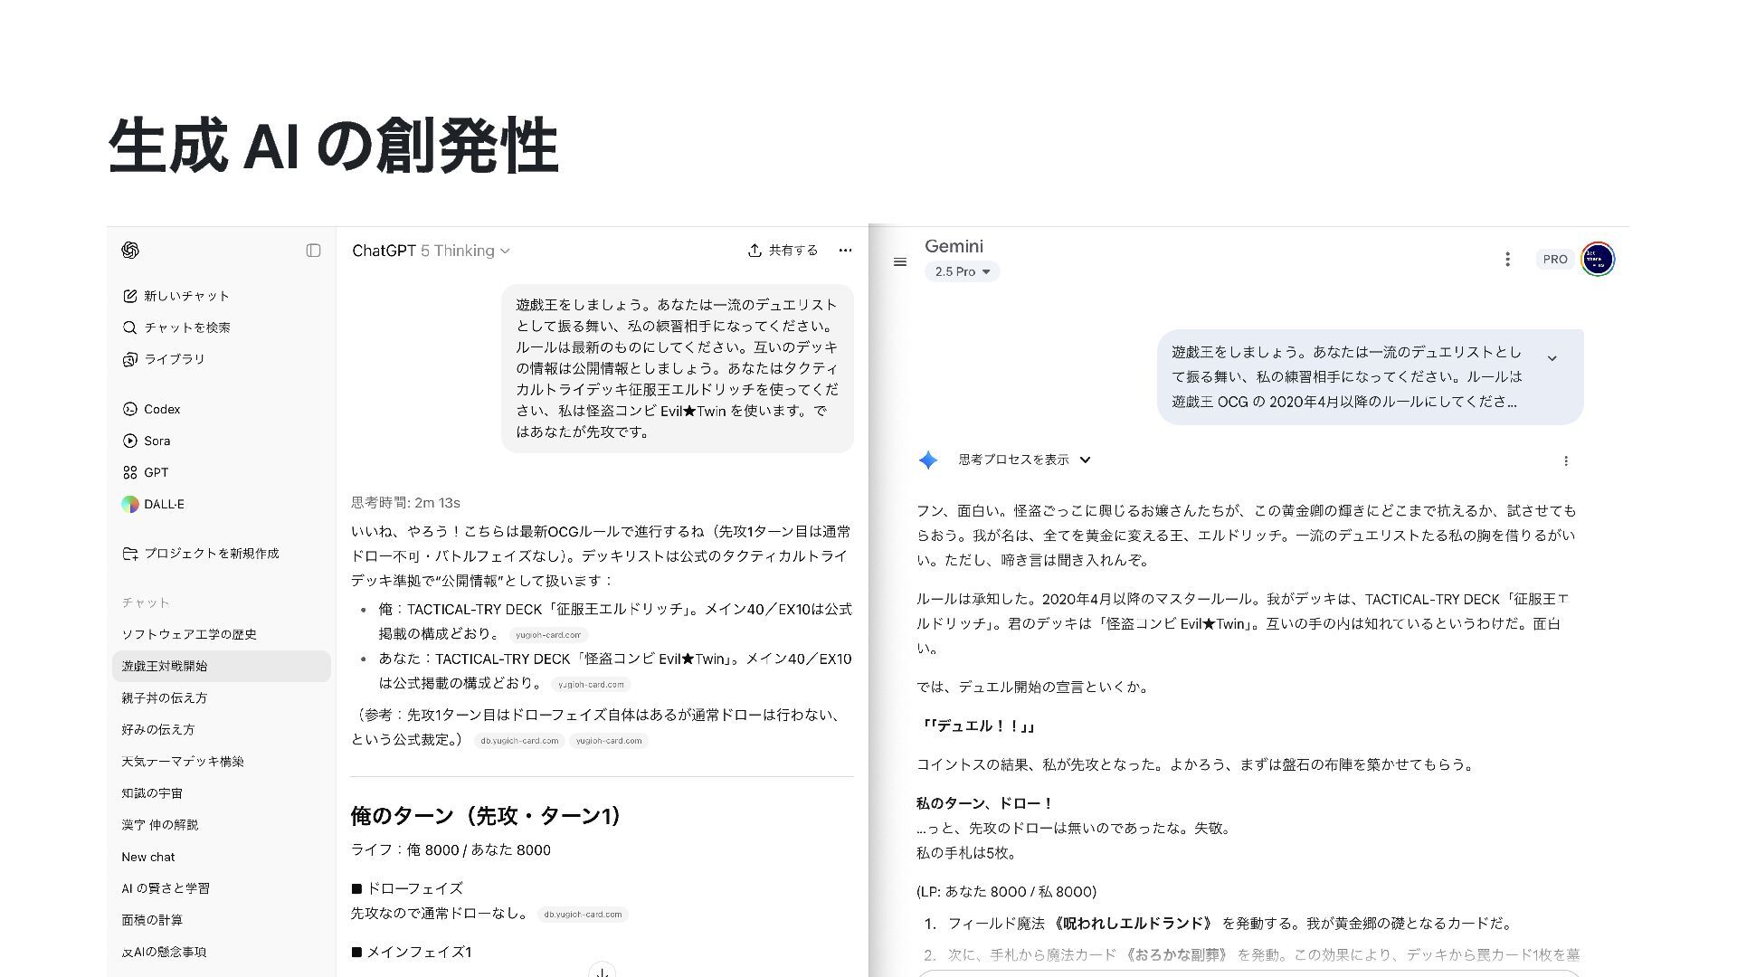The height and width of the screenshot is (977, 1737).
Task: Open chat 親子丼の伝え方
Action: point(222,697)
